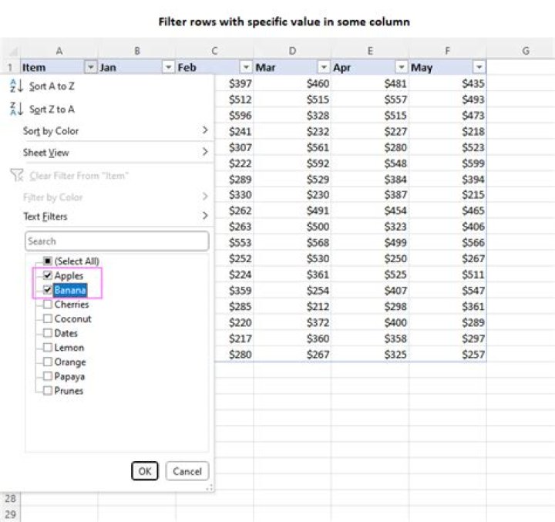Click the Sort A to Z icon

point(16,86)
